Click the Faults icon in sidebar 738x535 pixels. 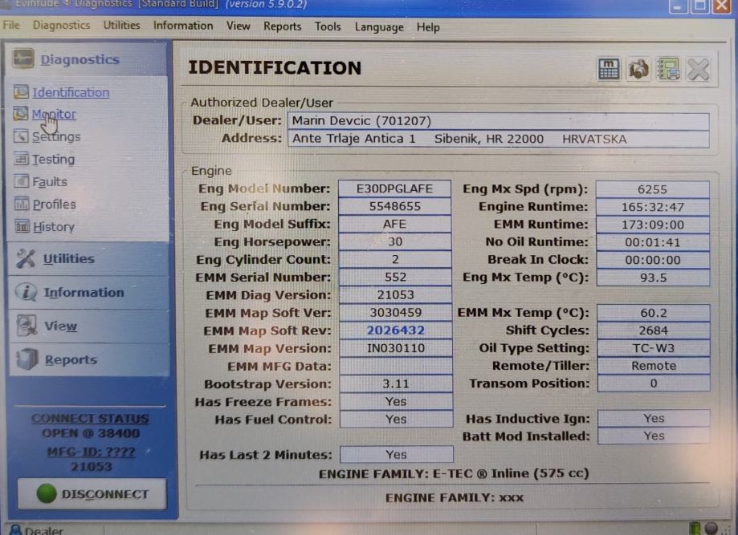(x=21, y=182)
